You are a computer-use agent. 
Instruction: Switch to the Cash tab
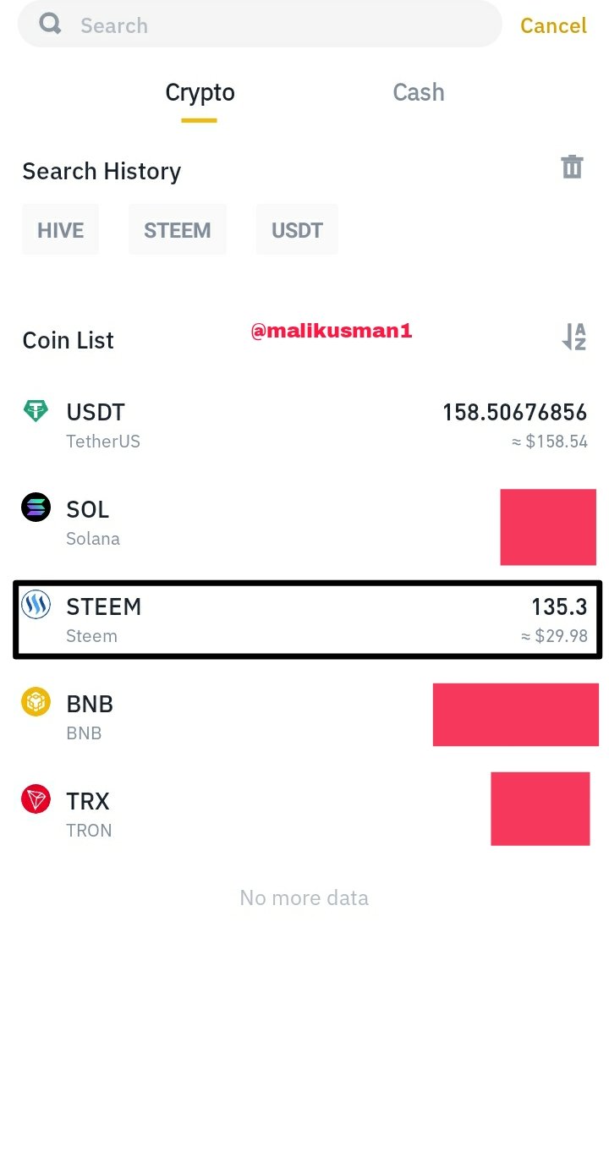(418, 92)
